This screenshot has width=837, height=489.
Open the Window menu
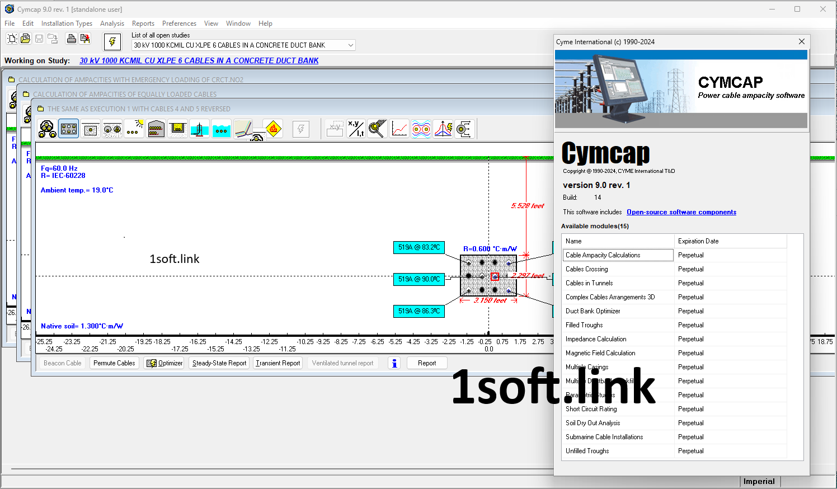click(x=238, y=23)
